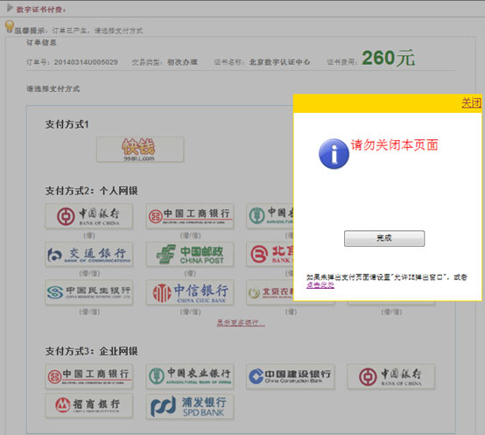
Task: Close the popup via 关闭 link
Action: pyautogui.click(x=471, y=102)
